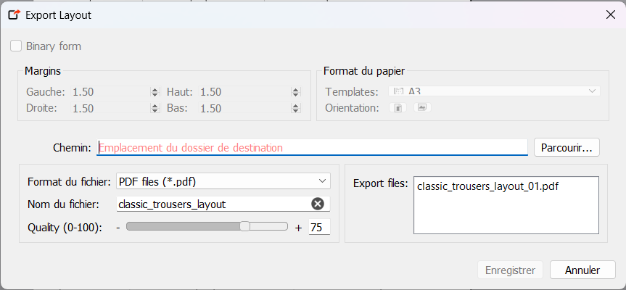Click the Gauche margin spinner arrows
Image resolution: width=626 pixels, height=290 pixels.
coord(155,92)
